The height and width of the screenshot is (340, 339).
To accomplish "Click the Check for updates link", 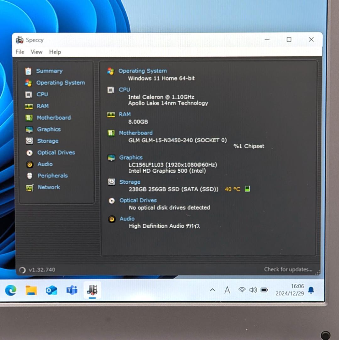I will tap(288, 269).
